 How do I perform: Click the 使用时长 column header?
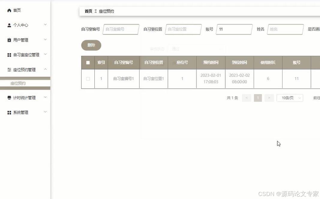point(268,63)
